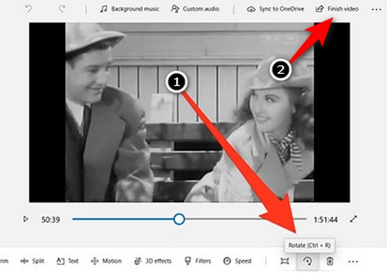Redo the last action
The height and width of the screenshot is (274, 387).
point(62,9)
